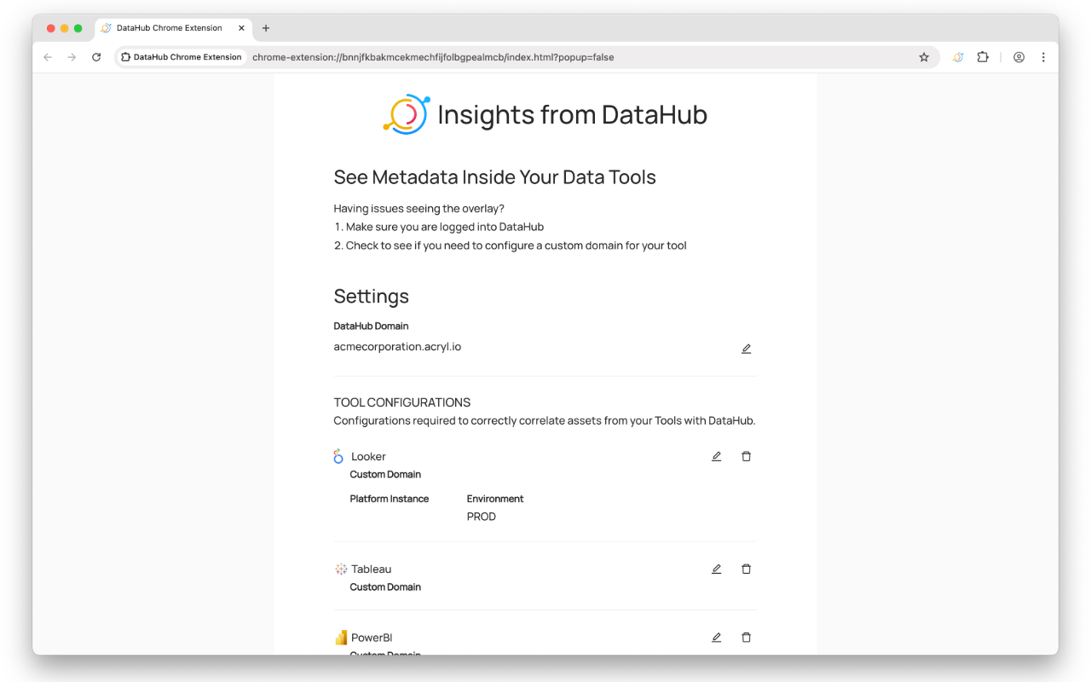Go back in browser history

(48, 57)
